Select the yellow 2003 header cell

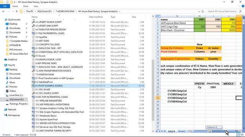point(229,19)
